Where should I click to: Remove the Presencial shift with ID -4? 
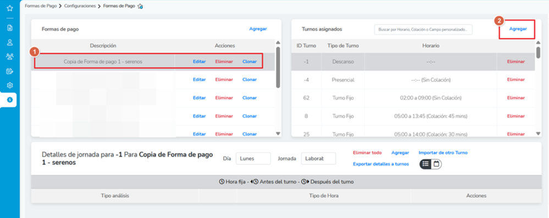515,79
